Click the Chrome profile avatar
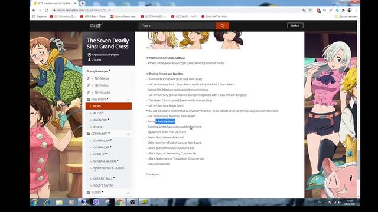378x212 pixels. point(350,11)
